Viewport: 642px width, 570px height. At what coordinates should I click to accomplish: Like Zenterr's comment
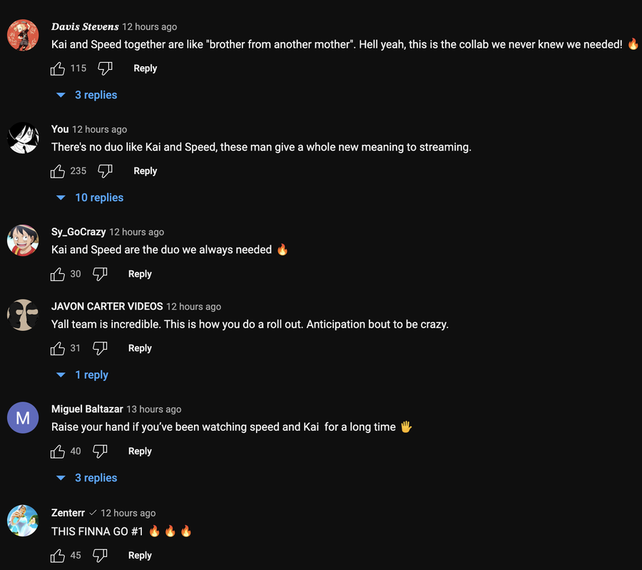[x=58, y=555]
